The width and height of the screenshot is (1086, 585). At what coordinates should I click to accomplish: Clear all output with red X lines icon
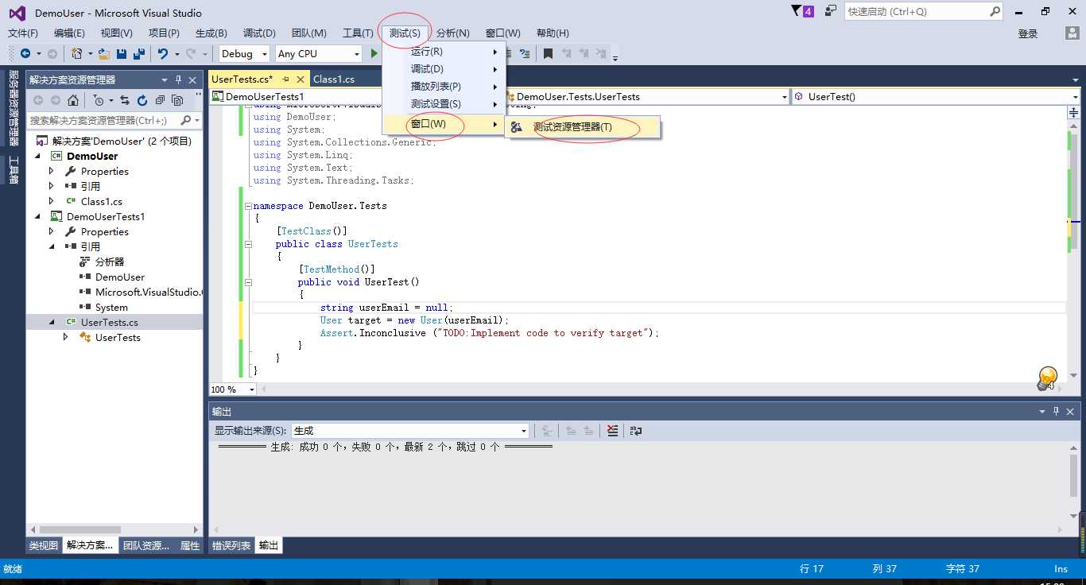point(612,431)
